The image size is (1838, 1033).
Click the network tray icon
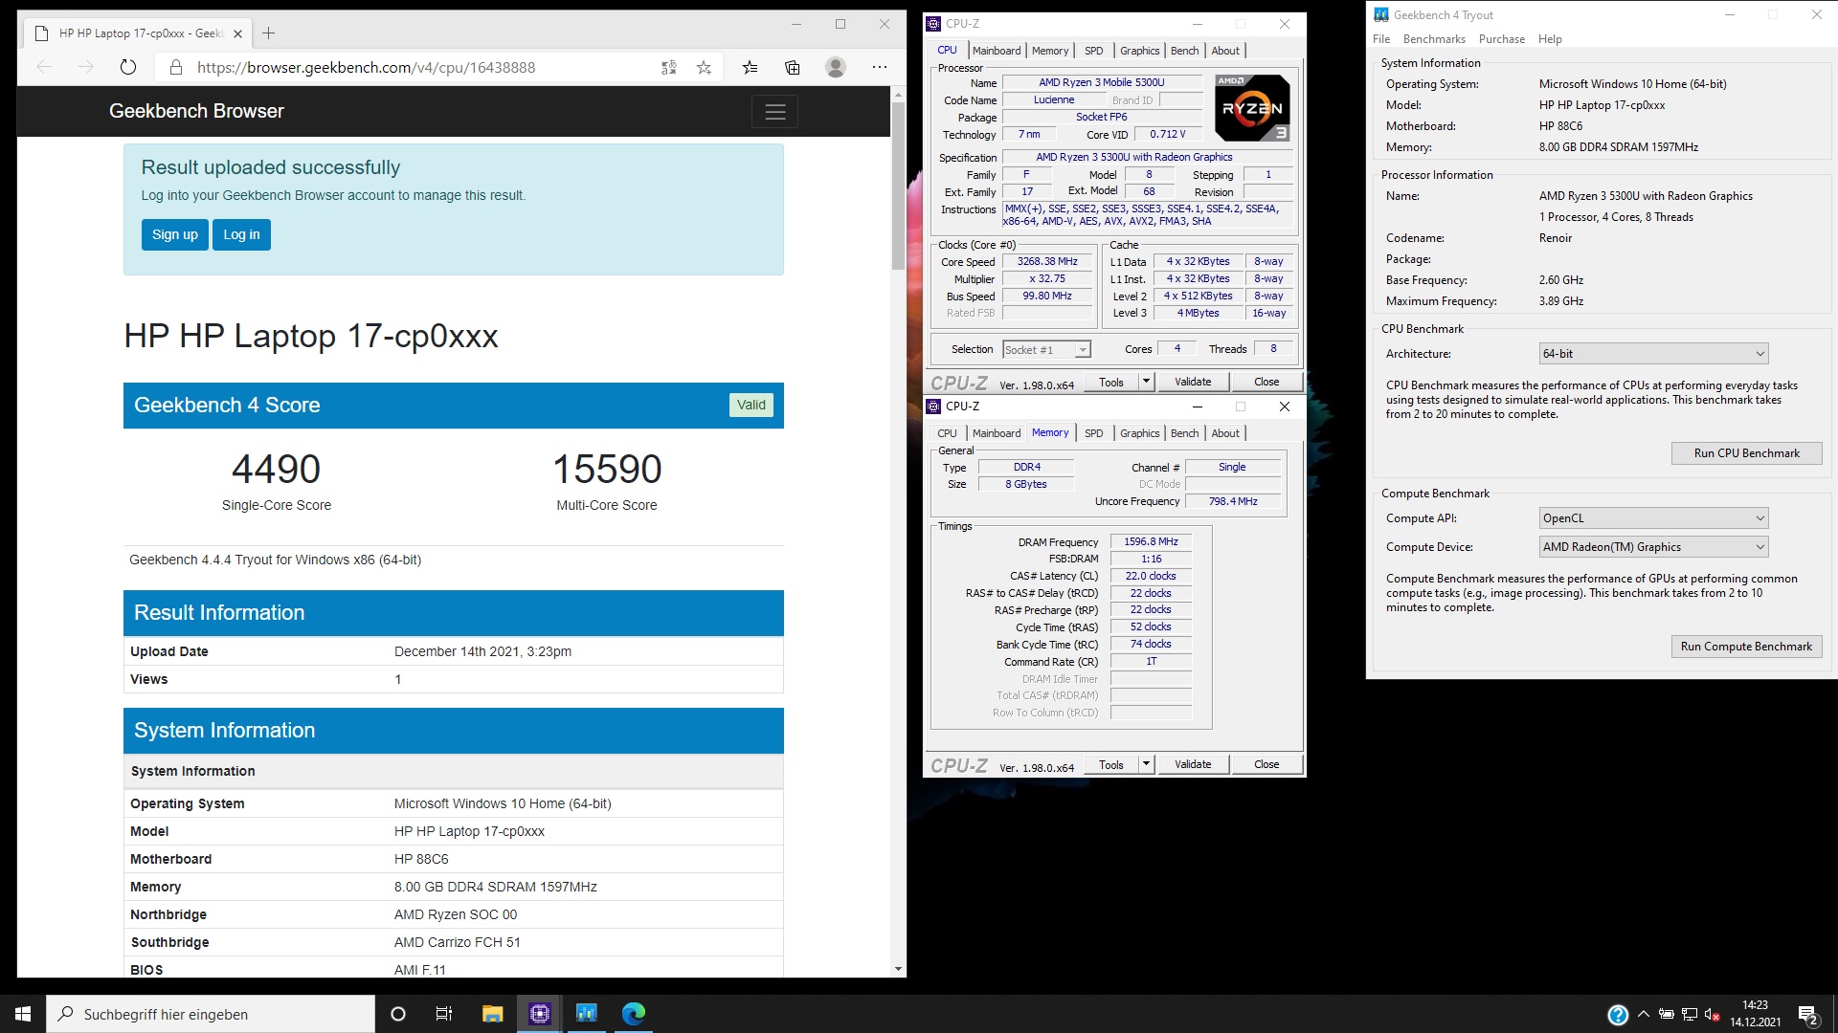[x=1690, y=1015]
